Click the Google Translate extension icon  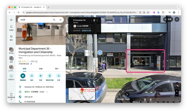[158, 12]
